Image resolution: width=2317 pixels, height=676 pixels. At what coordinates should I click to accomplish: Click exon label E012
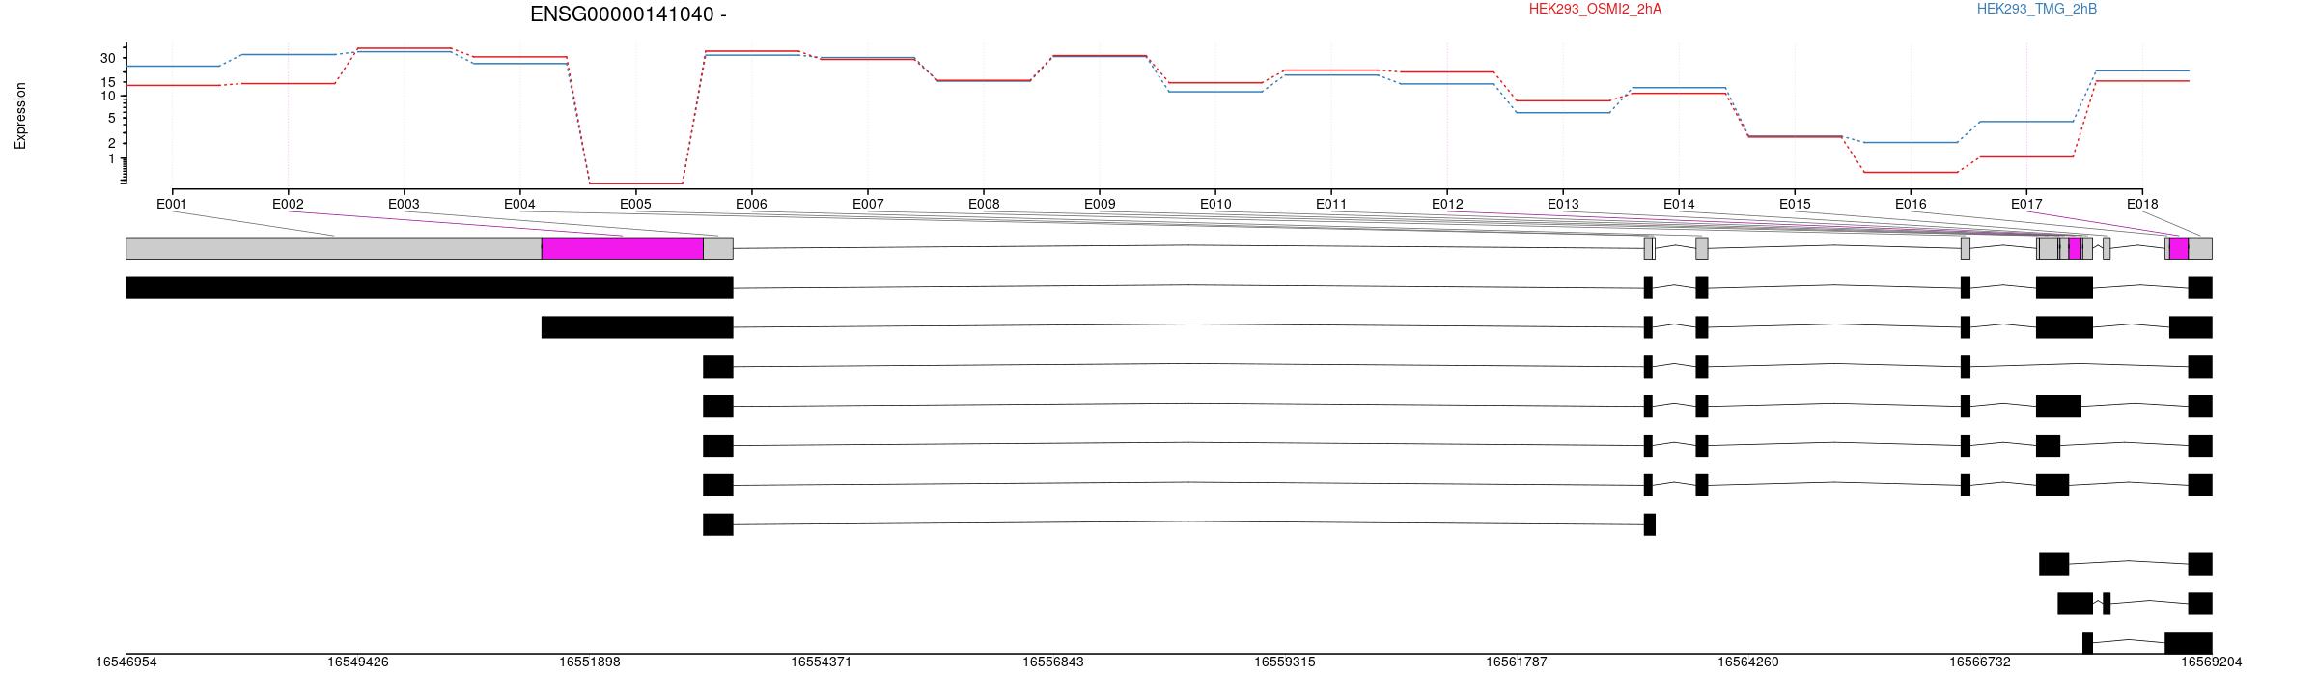(1447, 204)
